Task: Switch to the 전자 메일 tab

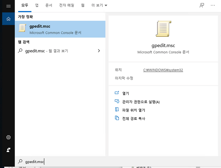Action: [x=67, y=5]
